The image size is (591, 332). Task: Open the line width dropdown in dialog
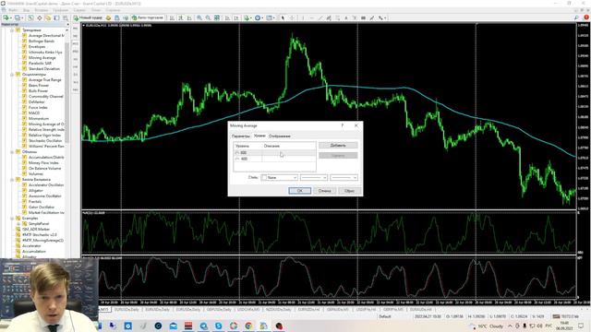tap(344, 177)
